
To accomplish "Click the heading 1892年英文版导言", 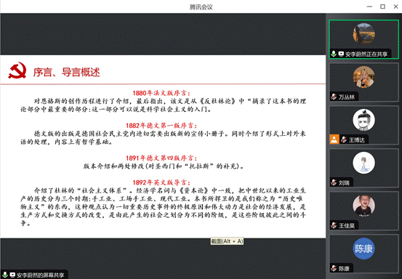I will 161,182.
